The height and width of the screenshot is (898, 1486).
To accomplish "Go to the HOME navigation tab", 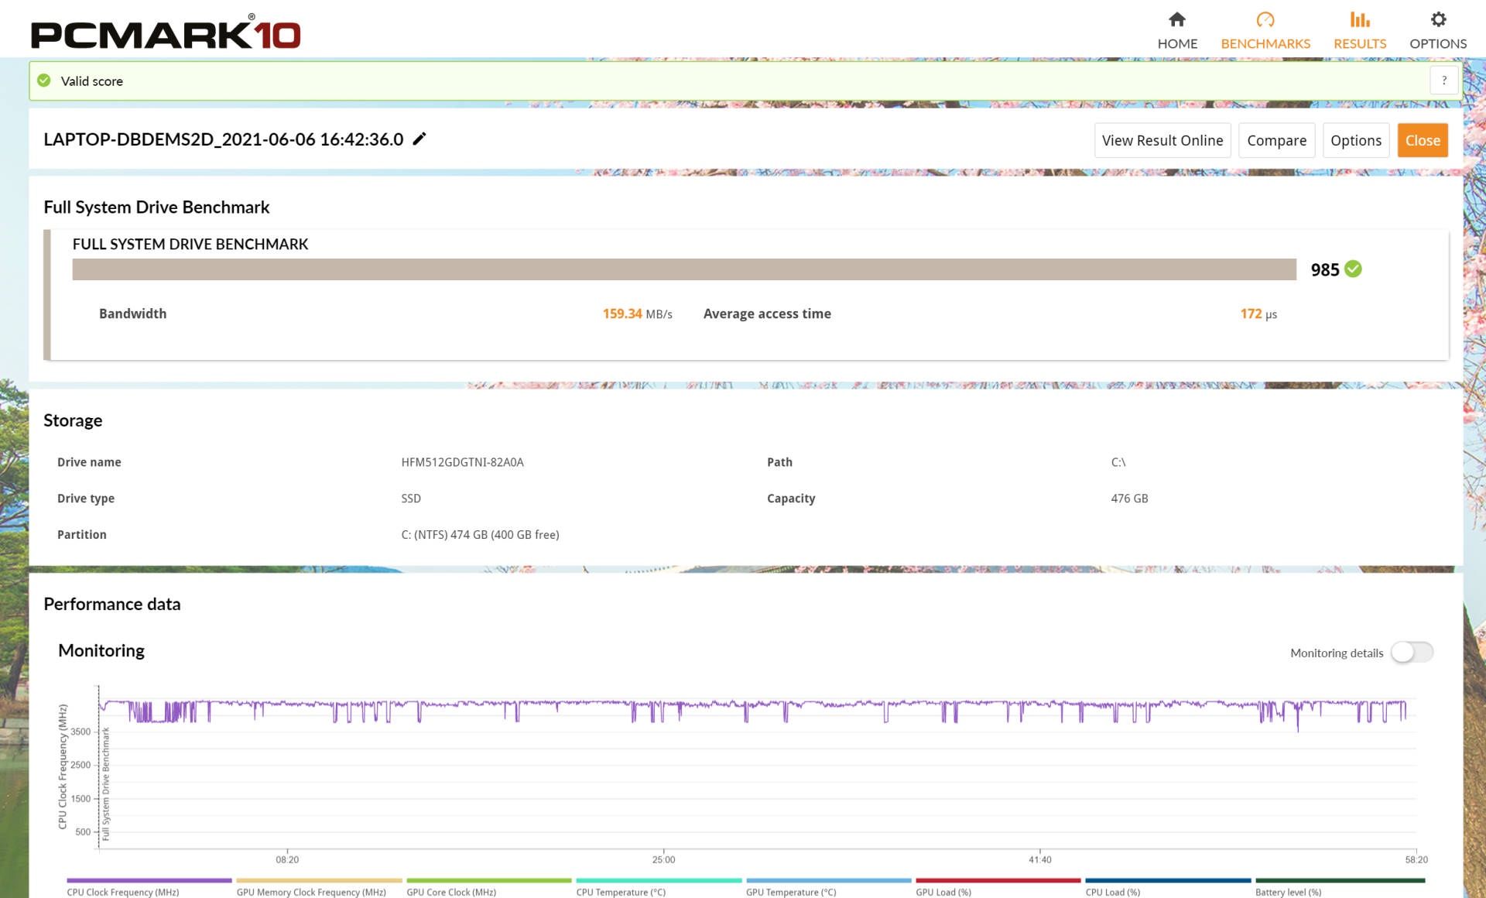I will coord(1177,30).
